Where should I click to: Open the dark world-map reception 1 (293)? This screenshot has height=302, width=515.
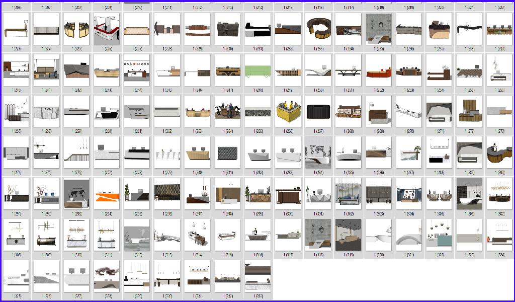click(x=76, y=194)
